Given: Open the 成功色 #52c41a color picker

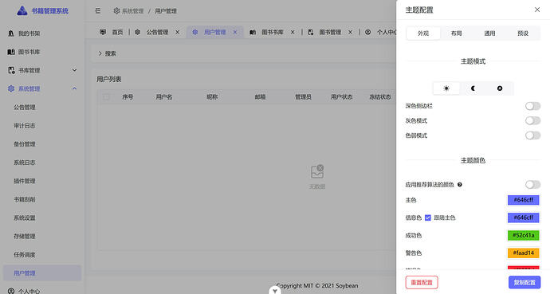Looking at the screenshot, I should tap(524, 235).
